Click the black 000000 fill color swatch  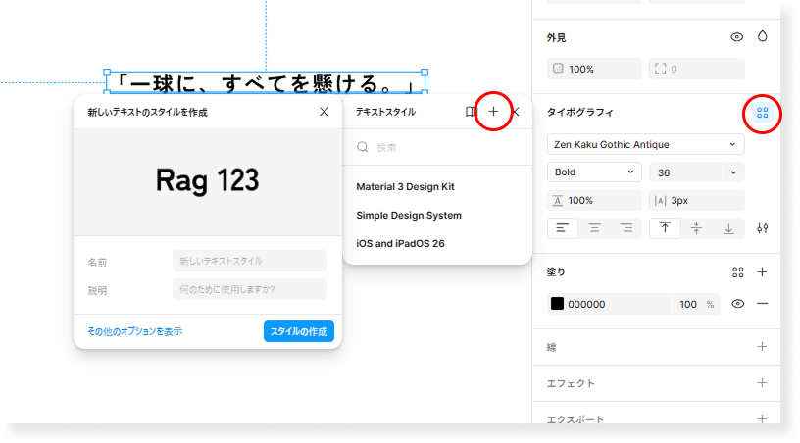[557, 304]
